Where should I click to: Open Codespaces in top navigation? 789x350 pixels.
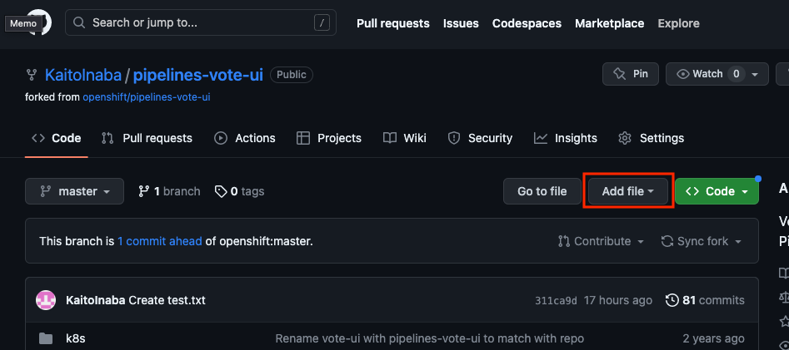point(527,23)
